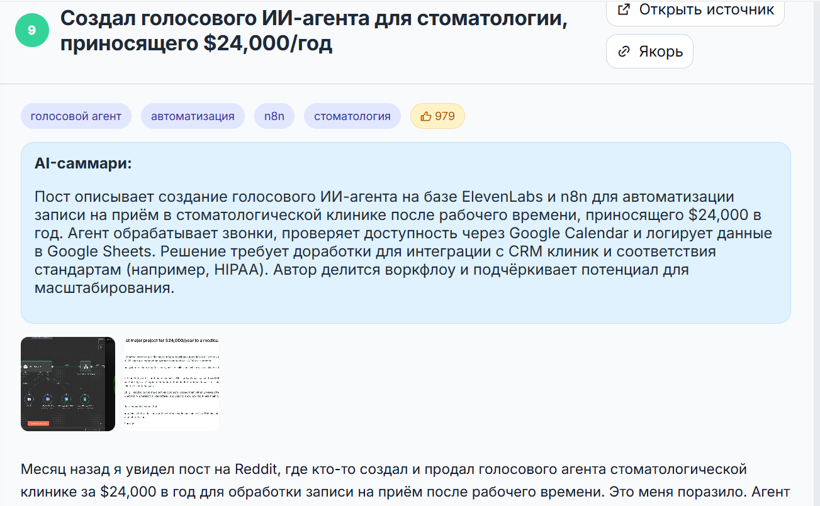Click the AI-саммари heading
The height and width of the screenshot is (506, 820).
tap(83, 164)
